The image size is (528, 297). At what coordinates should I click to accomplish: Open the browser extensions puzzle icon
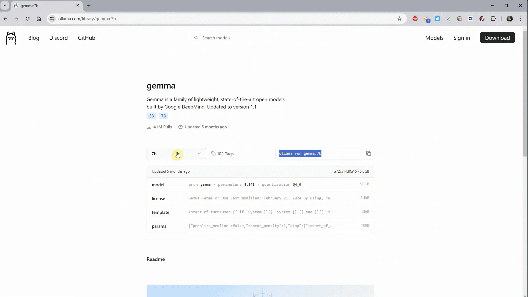pos(493,19)
